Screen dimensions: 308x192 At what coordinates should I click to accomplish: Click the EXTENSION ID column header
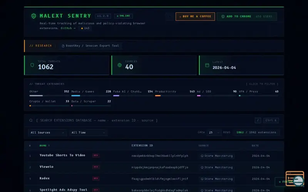pos(142,146)
